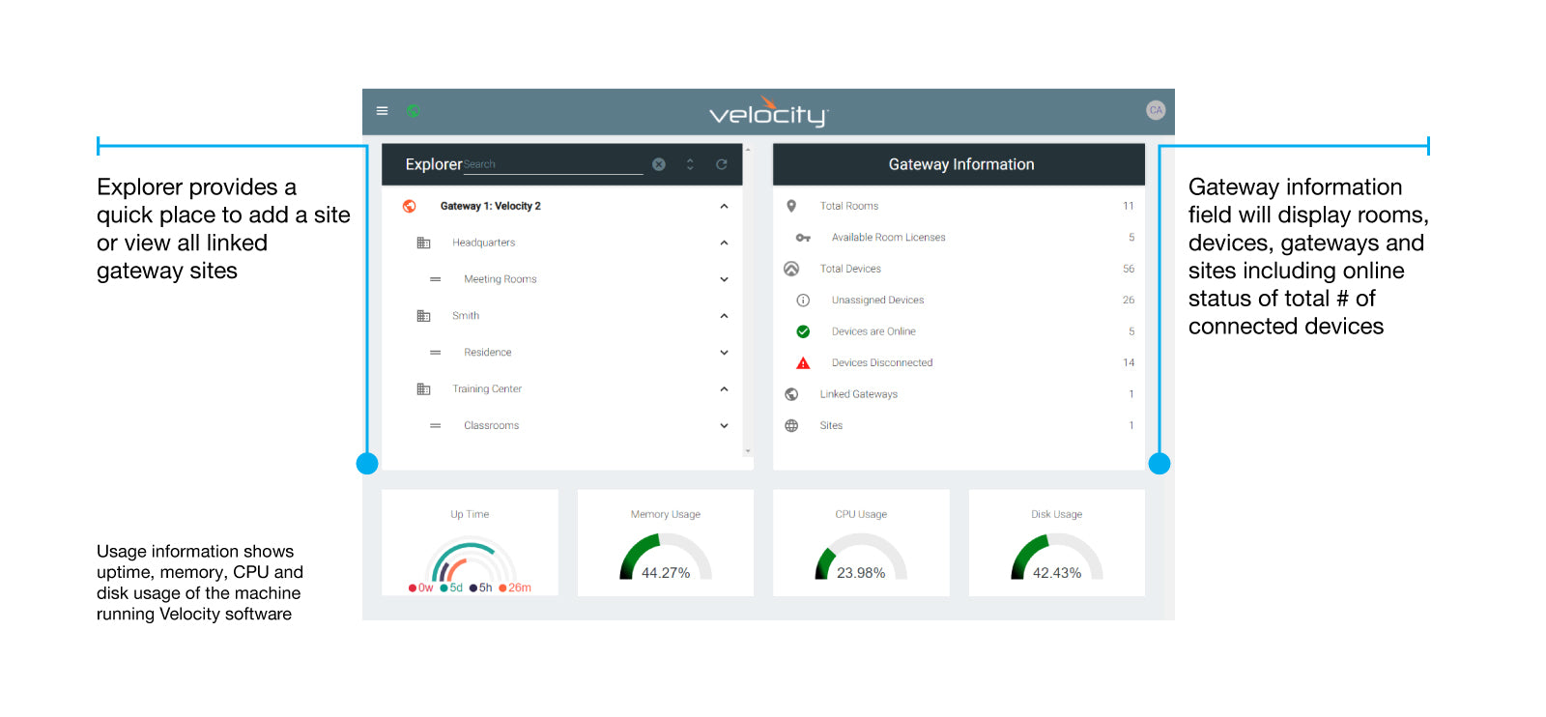1546x717 pixels.
Task: Click the Devices Disconnected warning icon
Action: pyautogui.click(x=803, y=363)
